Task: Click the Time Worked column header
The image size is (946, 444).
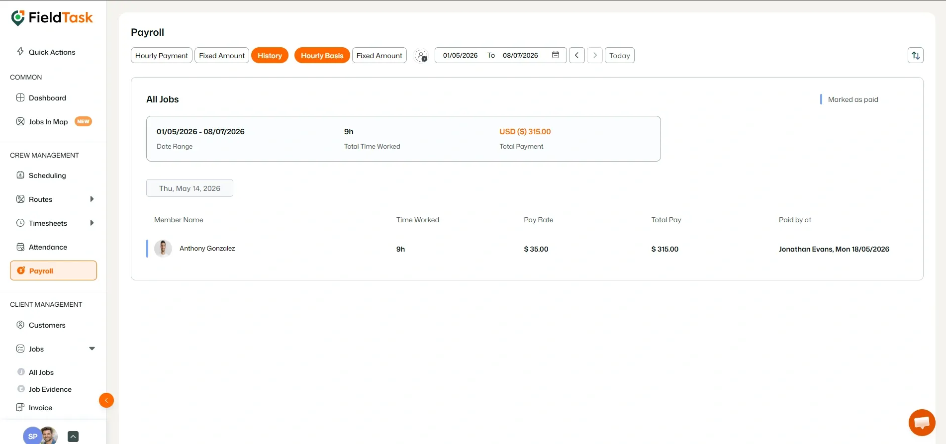Action: click(418, 220)
